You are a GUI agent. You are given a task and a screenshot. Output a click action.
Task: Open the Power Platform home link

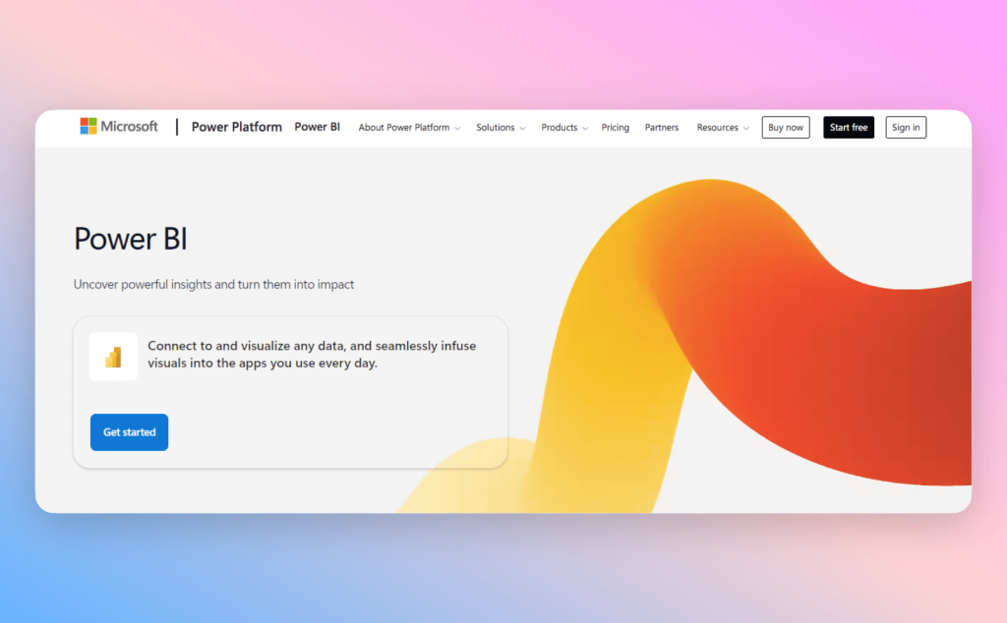[x=236, y=127]
